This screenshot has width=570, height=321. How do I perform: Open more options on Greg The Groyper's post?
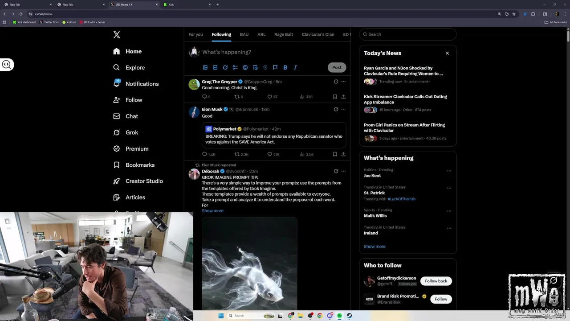point(343,82)
